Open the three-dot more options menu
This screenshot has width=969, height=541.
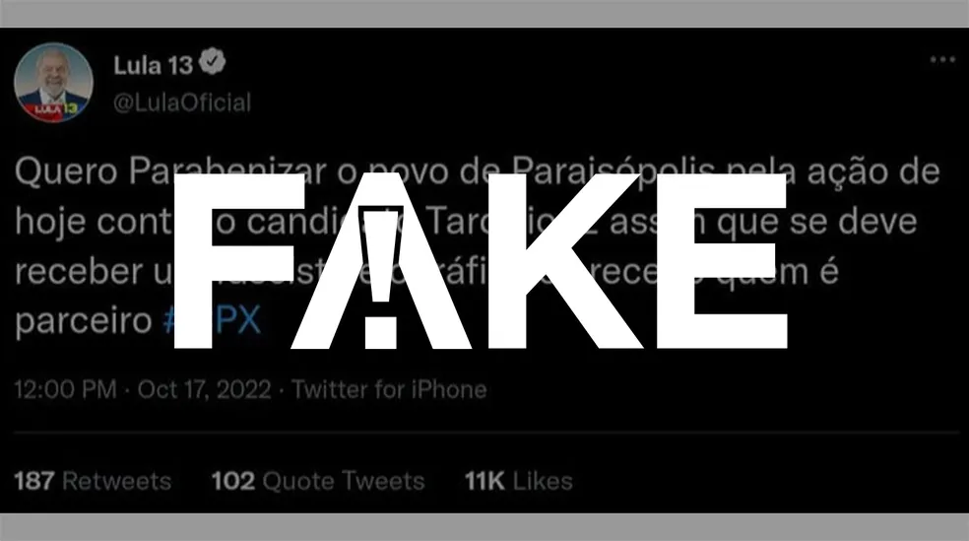(x=941, y=60)
